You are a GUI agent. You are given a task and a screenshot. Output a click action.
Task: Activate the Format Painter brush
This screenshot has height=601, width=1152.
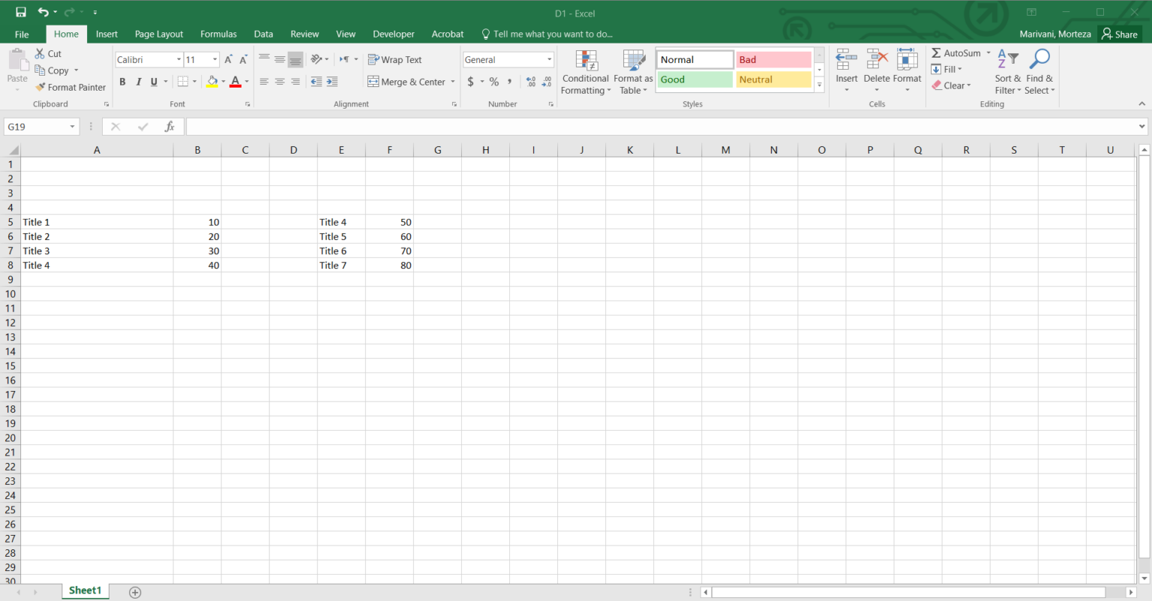coord(40,87)
